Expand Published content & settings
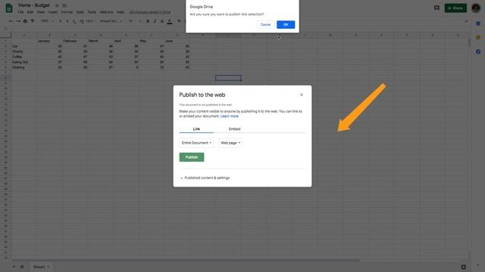This screenshot has width=485, height=272. coord(205,178)
